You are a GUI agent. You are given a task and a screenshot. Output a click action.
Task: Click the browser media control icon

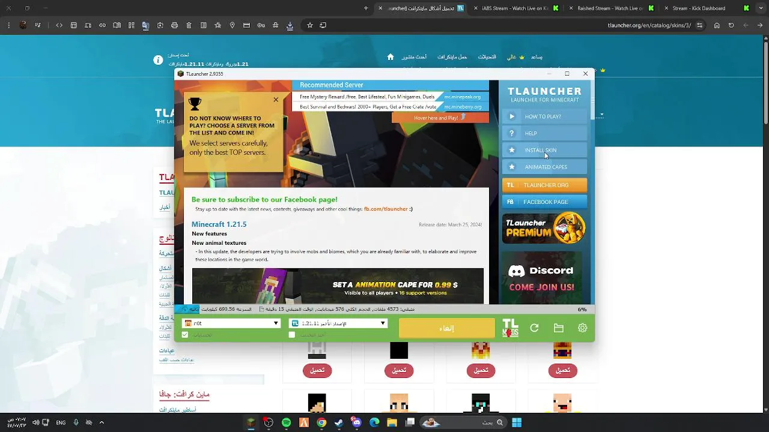click(x=38, y=25)
